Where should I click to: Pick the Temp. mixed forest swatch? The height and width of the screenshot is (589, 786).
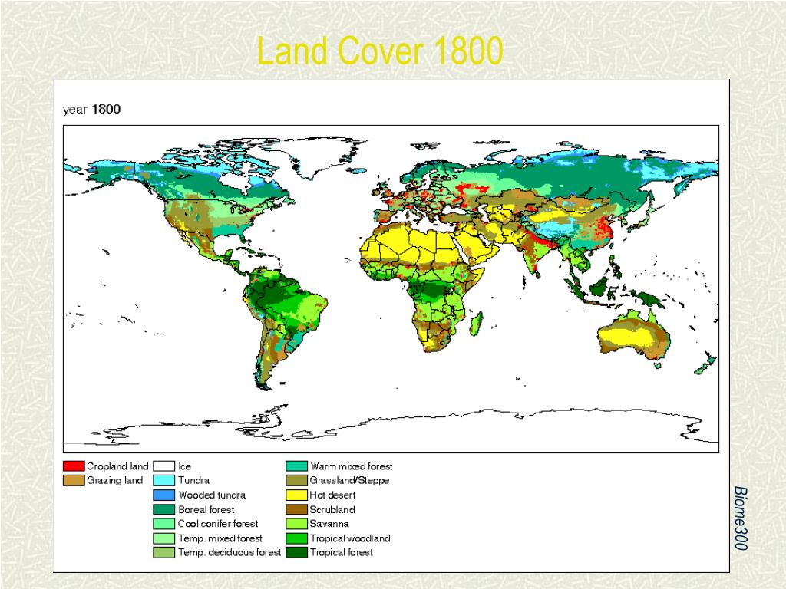pos(163,538)
